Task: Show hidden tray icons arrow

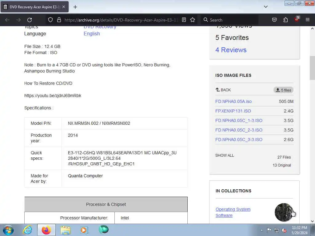Action: click(x=261, y=230)
